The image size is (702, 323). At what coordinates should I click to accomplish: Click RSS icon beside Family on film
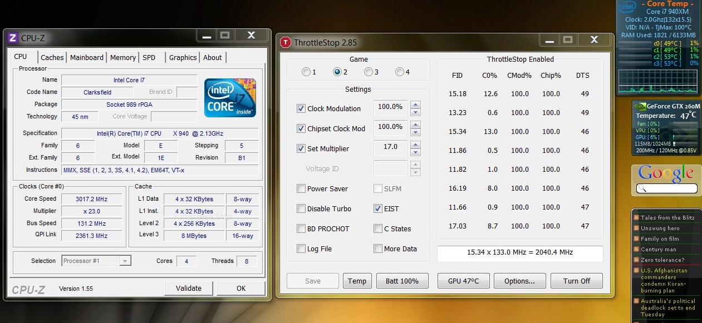coord(636,238)
